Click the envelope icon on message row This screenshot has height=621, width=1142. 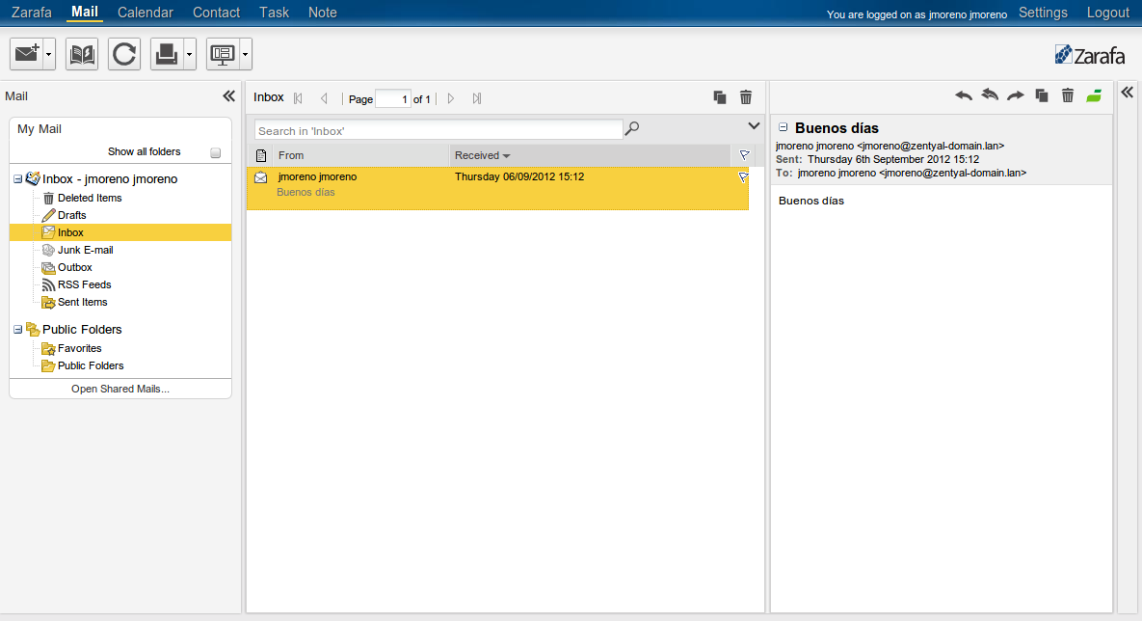pyautogui.click(x=261, y=177)
